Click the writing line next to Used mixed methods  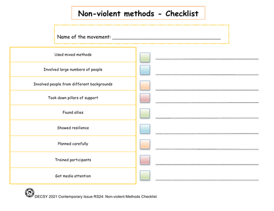click(207, 59)
